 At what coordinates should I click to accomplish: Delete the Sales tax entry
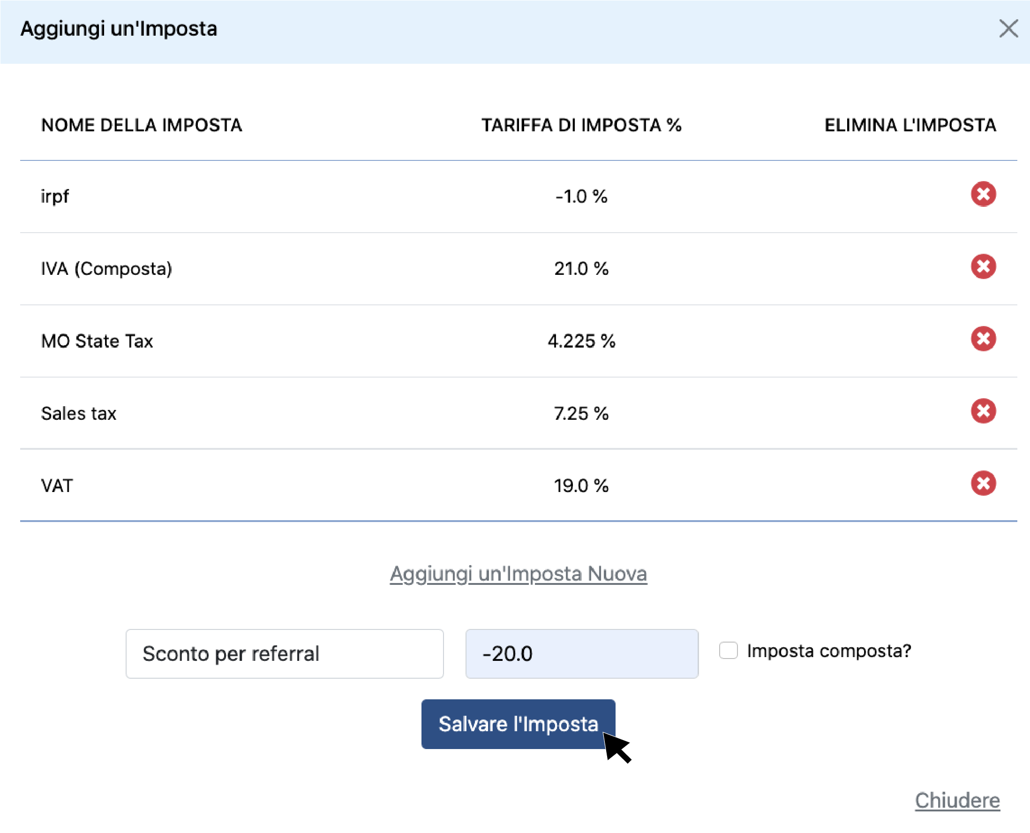point(983,411)
